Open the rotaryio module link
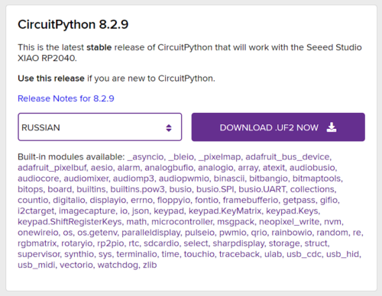The image size is (382, 296). tap(76, 243)
